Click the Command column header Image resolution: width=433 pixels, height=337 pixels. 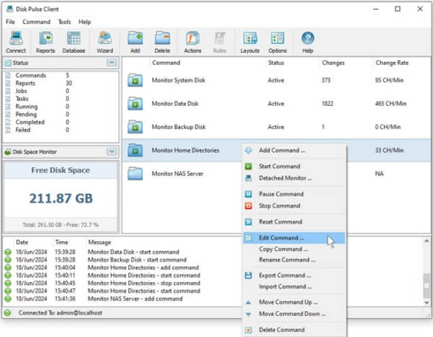pos(166,62)
